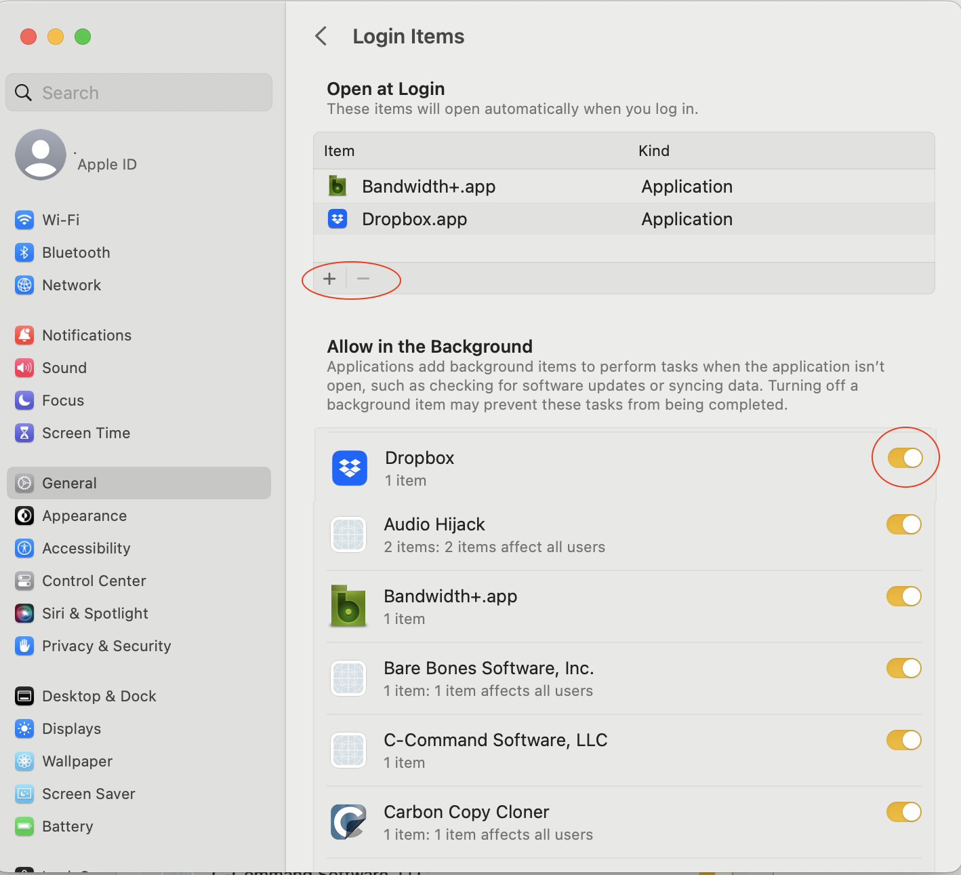The image size is (961, 875).
Task: Click C-Command Software, LLC entry name
Action: pos(495,740)
